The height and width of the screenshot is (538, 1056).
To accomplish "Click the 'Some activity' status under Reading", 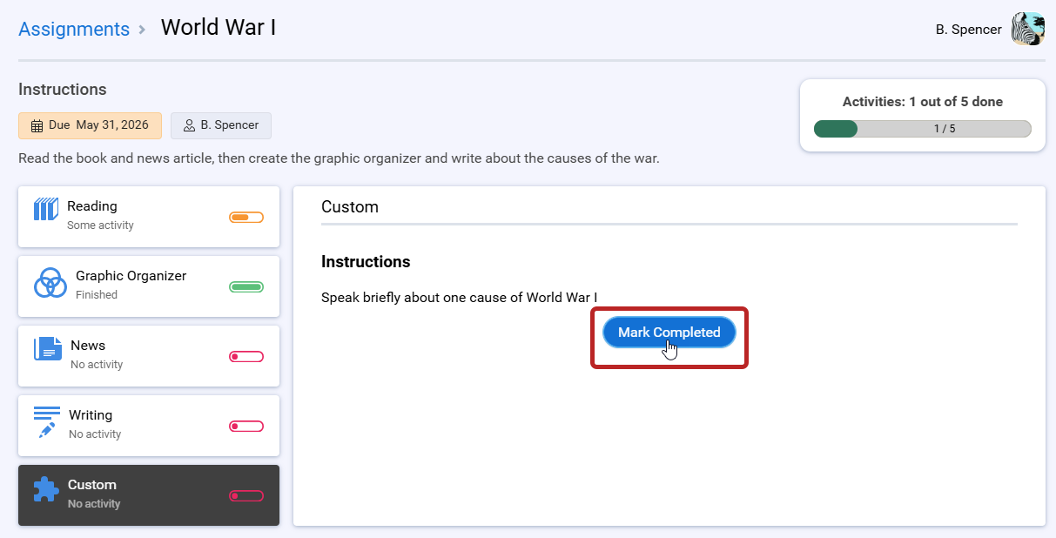I will click(100, 225).
